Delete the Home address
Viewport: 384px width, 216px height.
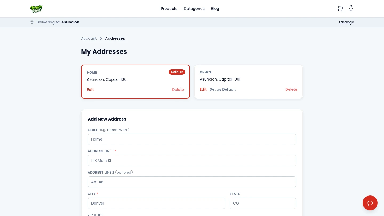[x=178, y=90]
